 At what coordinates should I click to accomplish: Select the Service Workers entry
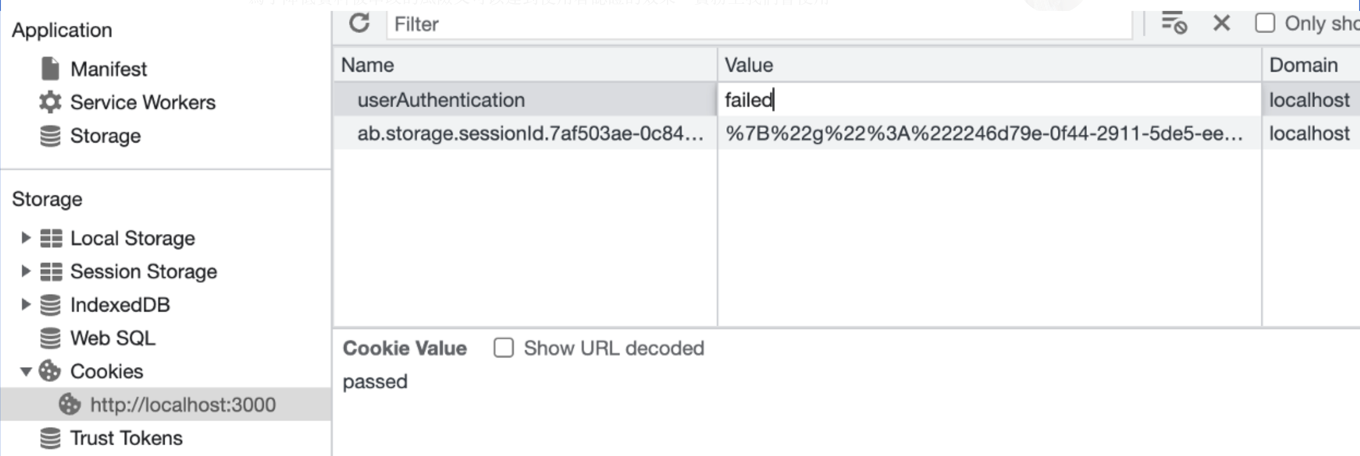143,103
